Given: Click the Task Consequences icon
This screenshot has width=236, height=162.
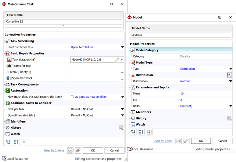Looking at the screenshot, I should point(8,85).
